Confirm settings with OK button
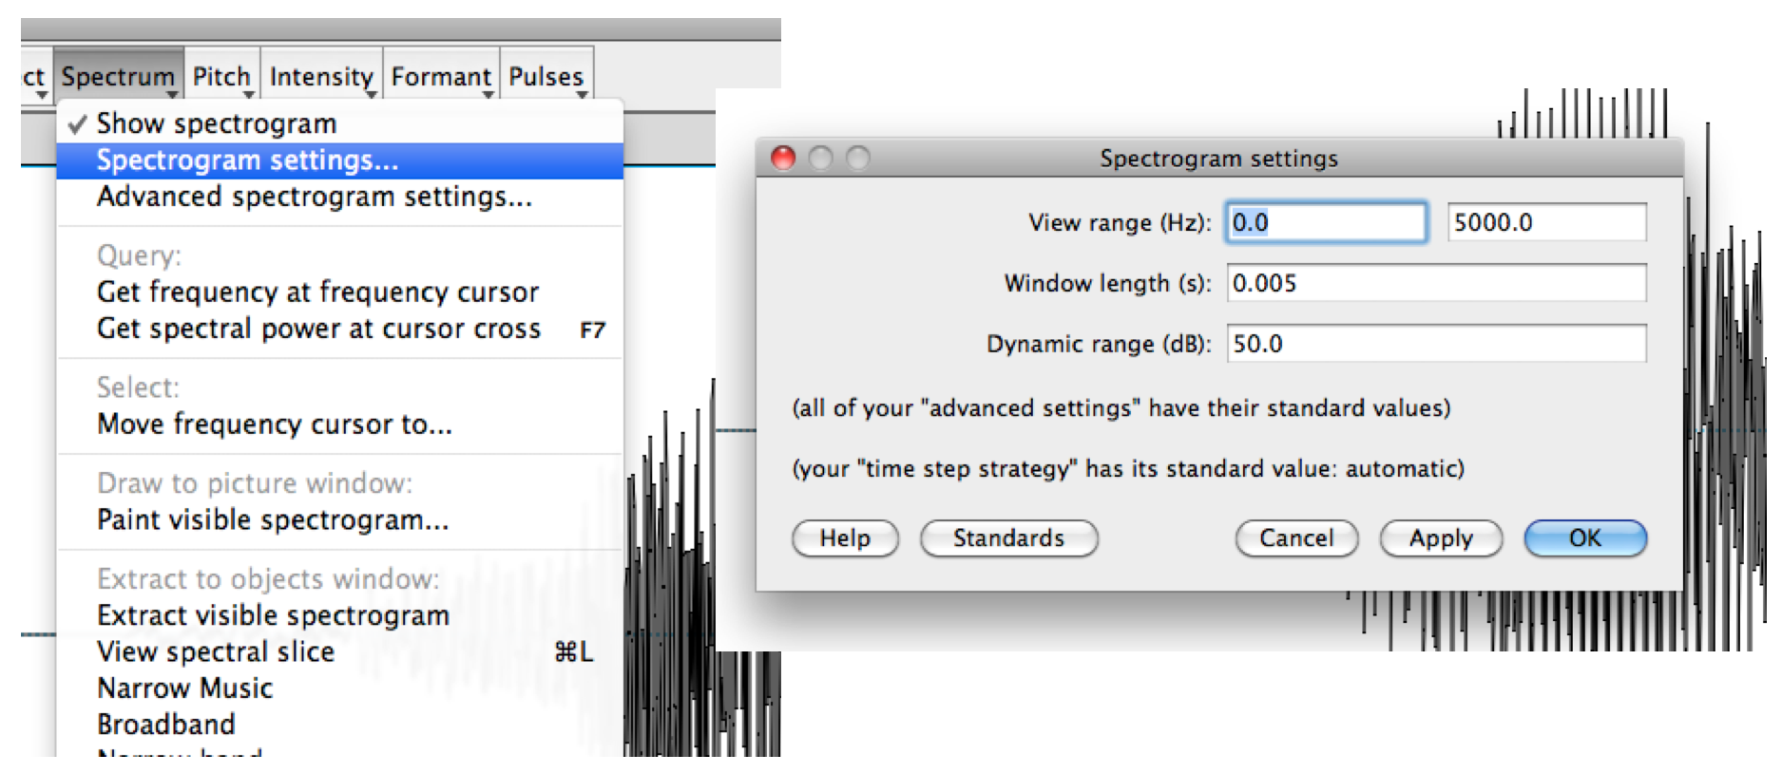The width and height of the screenshot is (1782, 773). 1585,538
